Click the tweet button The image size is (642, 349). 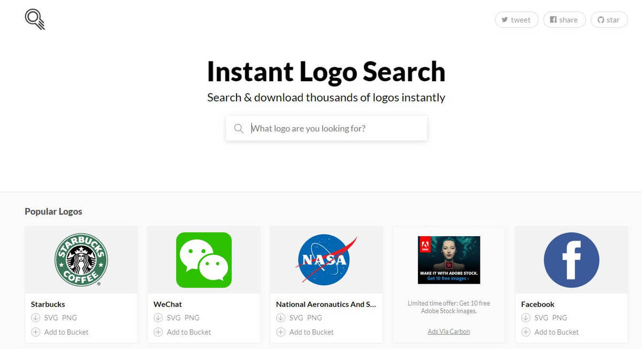(516, 20)
